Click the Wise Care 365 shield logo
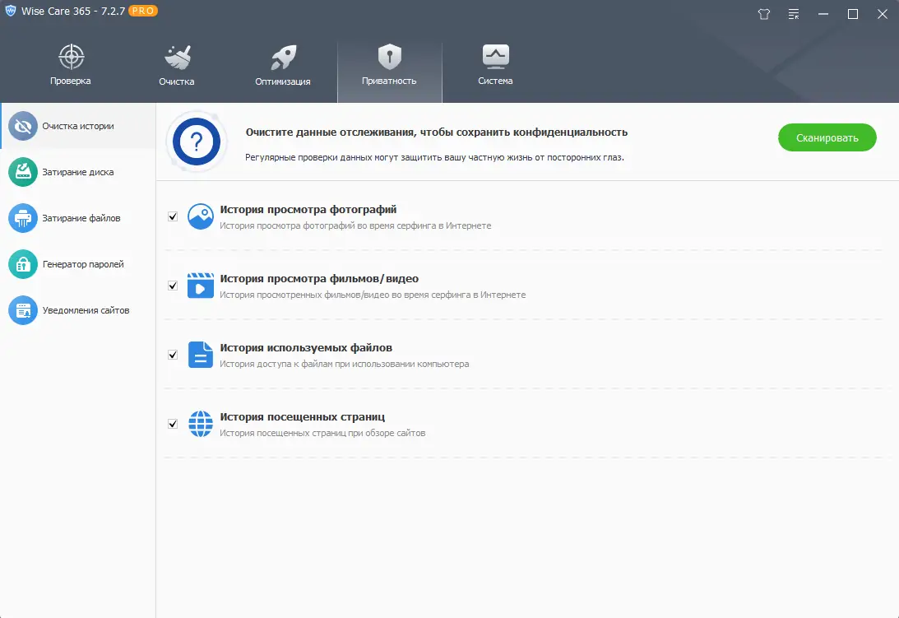The height and width of the screenshot is (618, 899). [x=10, y=11]
